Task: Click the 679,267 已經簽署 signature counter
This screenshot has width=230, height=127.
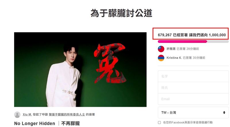Action: click(173, 35)
